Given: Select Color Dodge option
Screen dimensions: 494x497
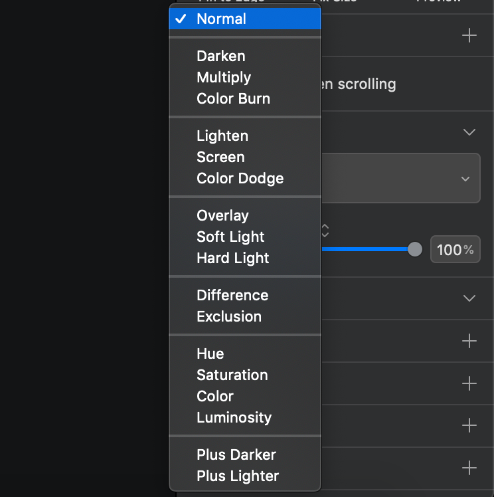Looking at the screenshot, I should 240,178.
